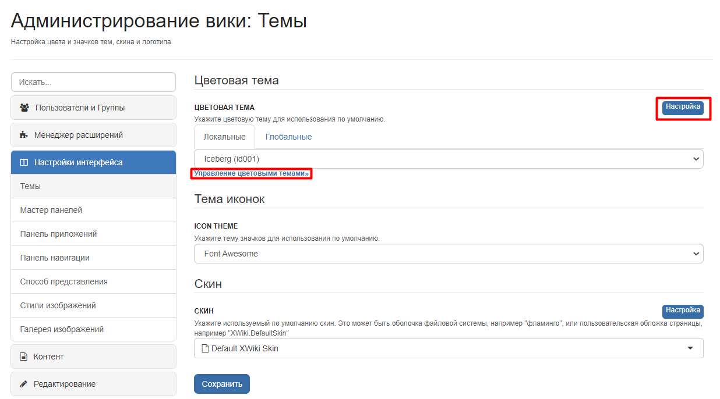This screenshot has height=399, width=720.
Task: Click the pencil icon next to Редактирование
Action: [24, 384]
